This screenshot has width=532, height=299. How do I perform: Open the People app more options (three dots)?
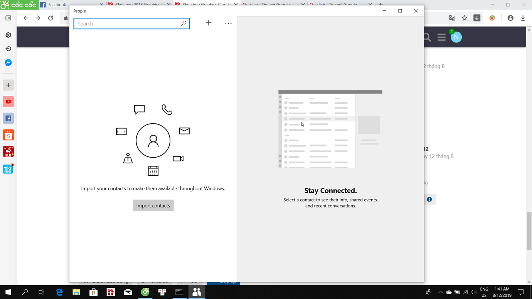click(228, 24)
